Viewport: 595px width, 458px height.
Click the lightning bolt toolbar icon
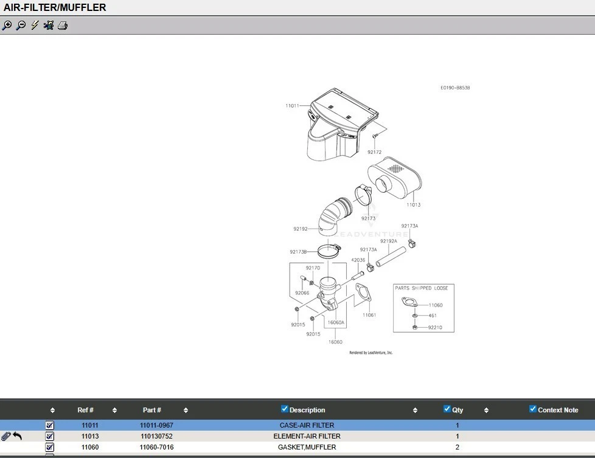click(x=35, y=26)
